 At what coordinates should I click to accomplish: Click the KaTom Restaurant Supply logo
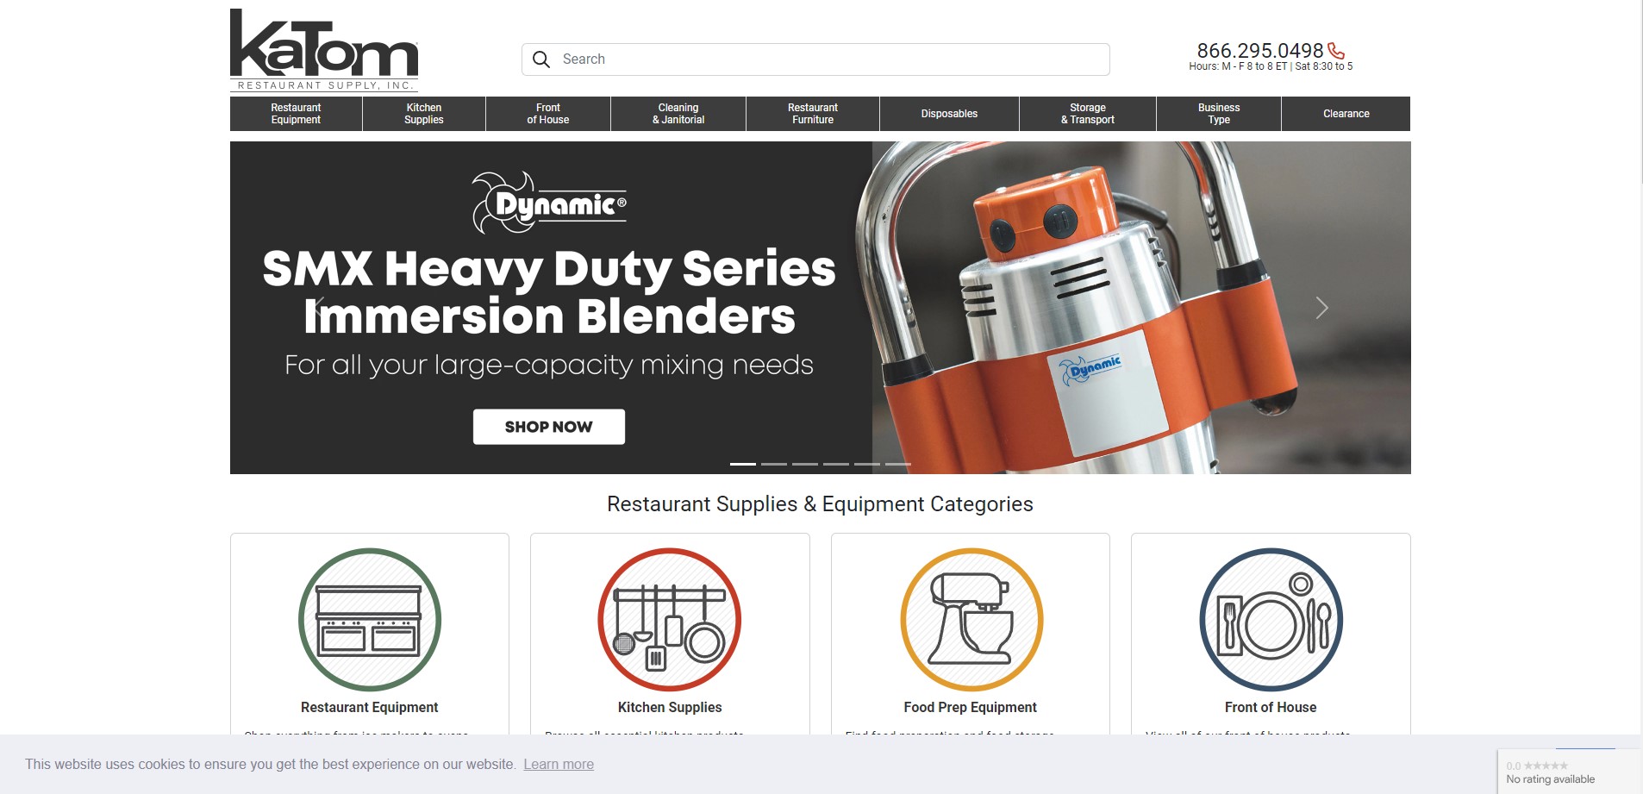(x=324, y=49)
